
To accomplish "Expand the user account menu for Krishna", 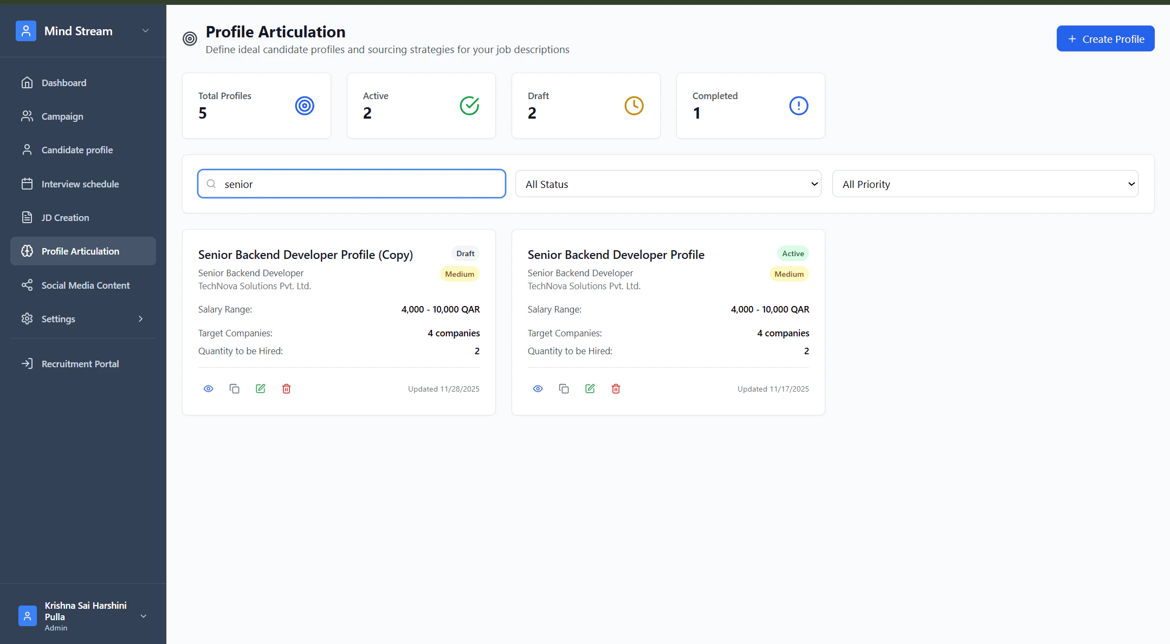I will pos(144,616).
